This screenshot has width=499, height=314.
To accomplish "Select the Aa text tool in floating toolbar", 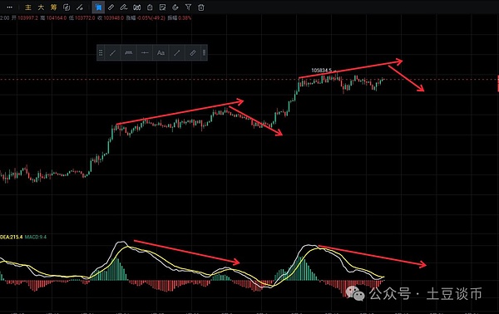I will point(161,53).
